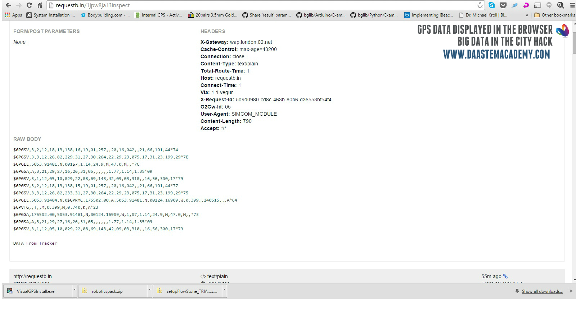576x309 pixels.
Task: Open the Apps bookmark shortcut
Action: (x=13, y=15)
